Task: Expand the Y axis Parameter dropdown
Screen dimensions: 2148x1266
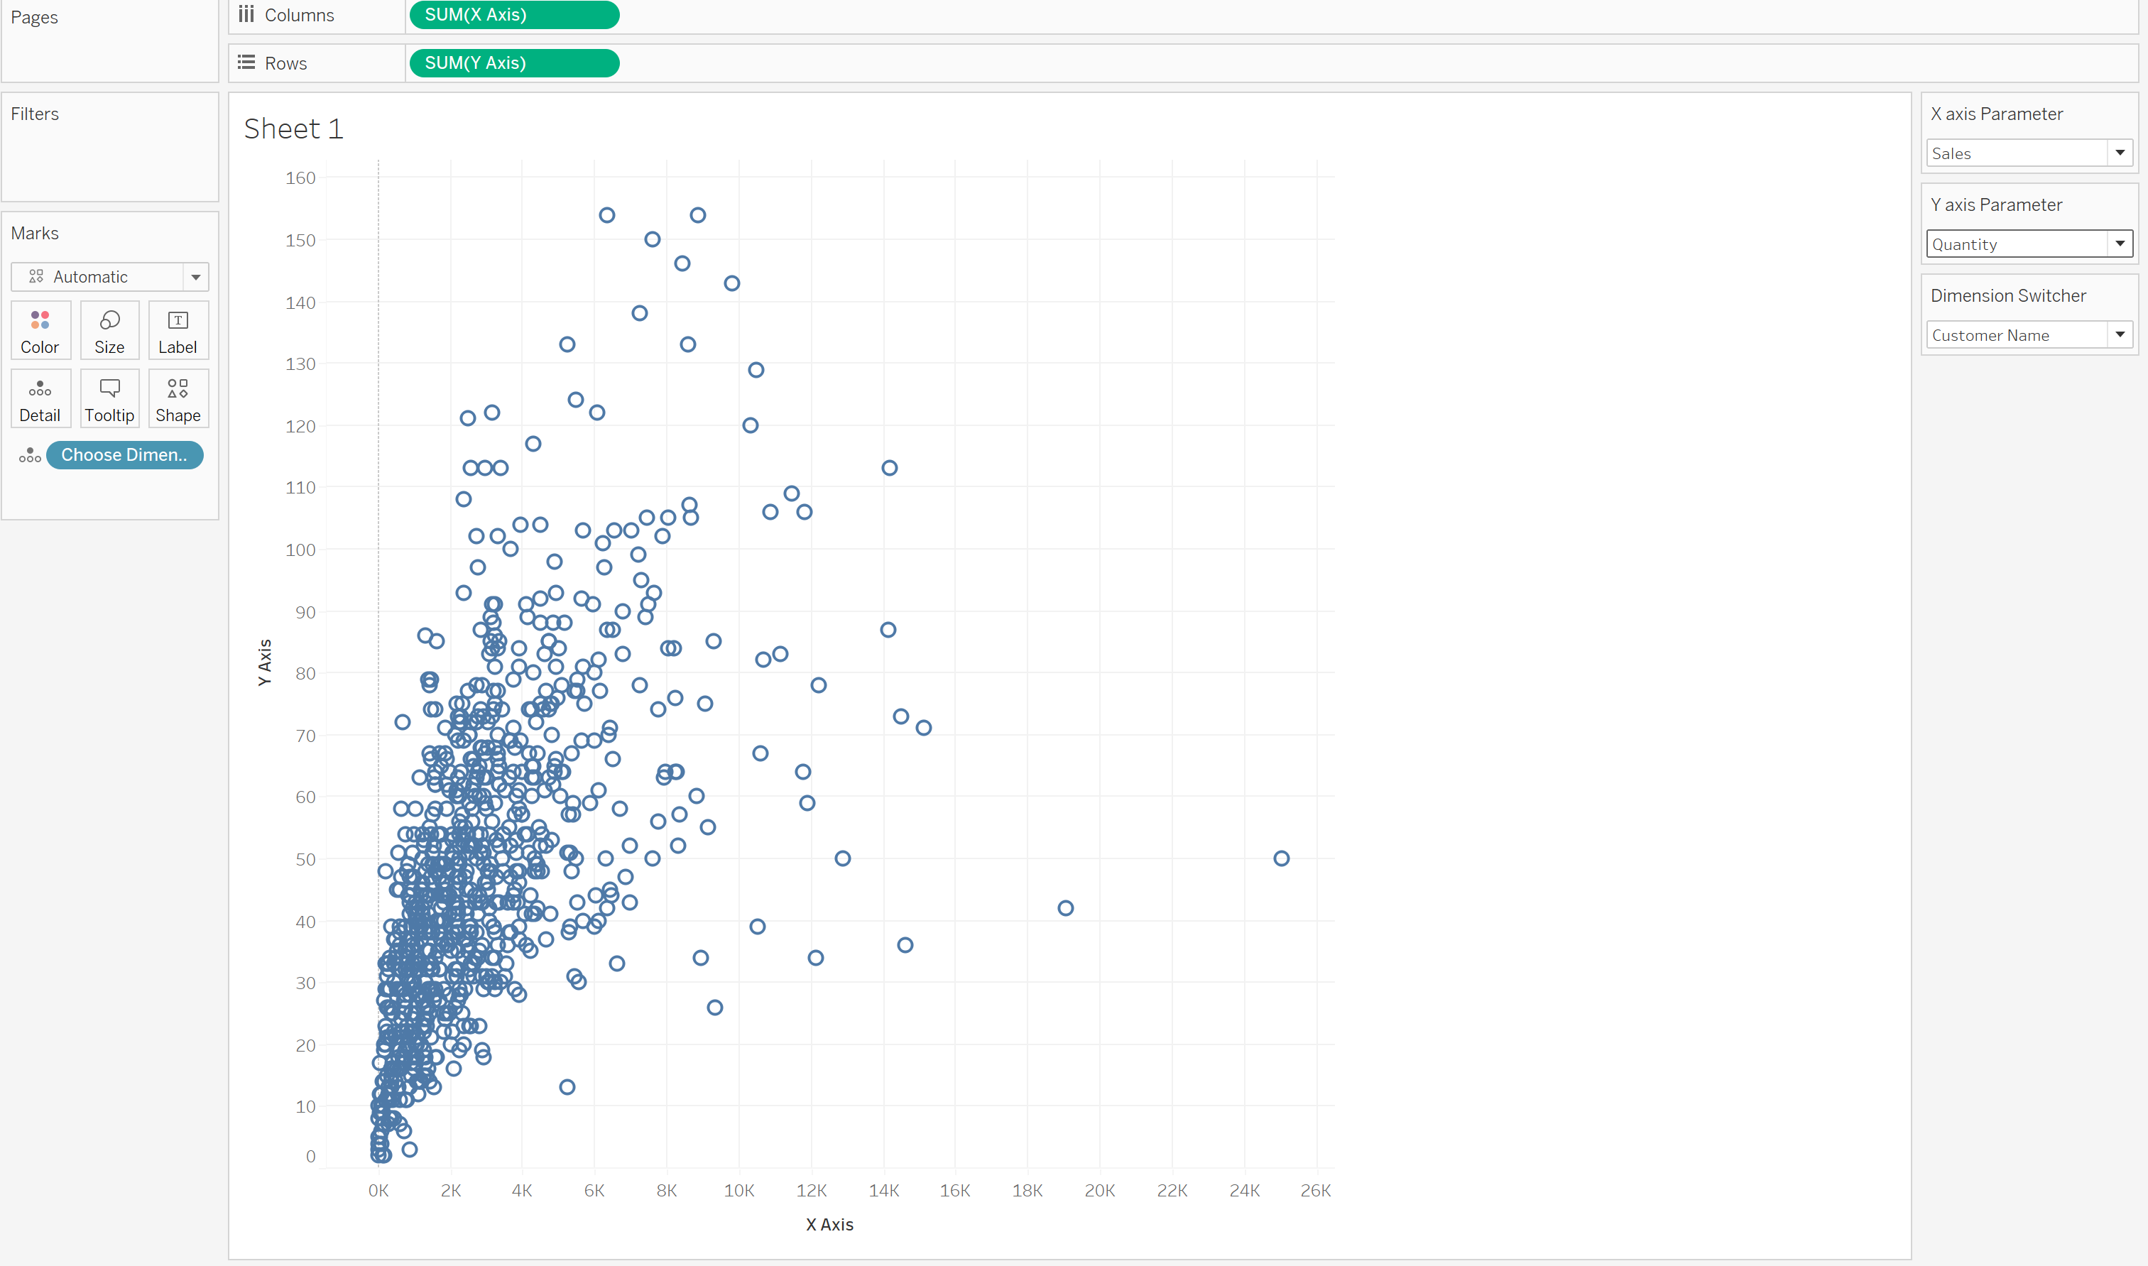Action: (x=2119, y=244)
